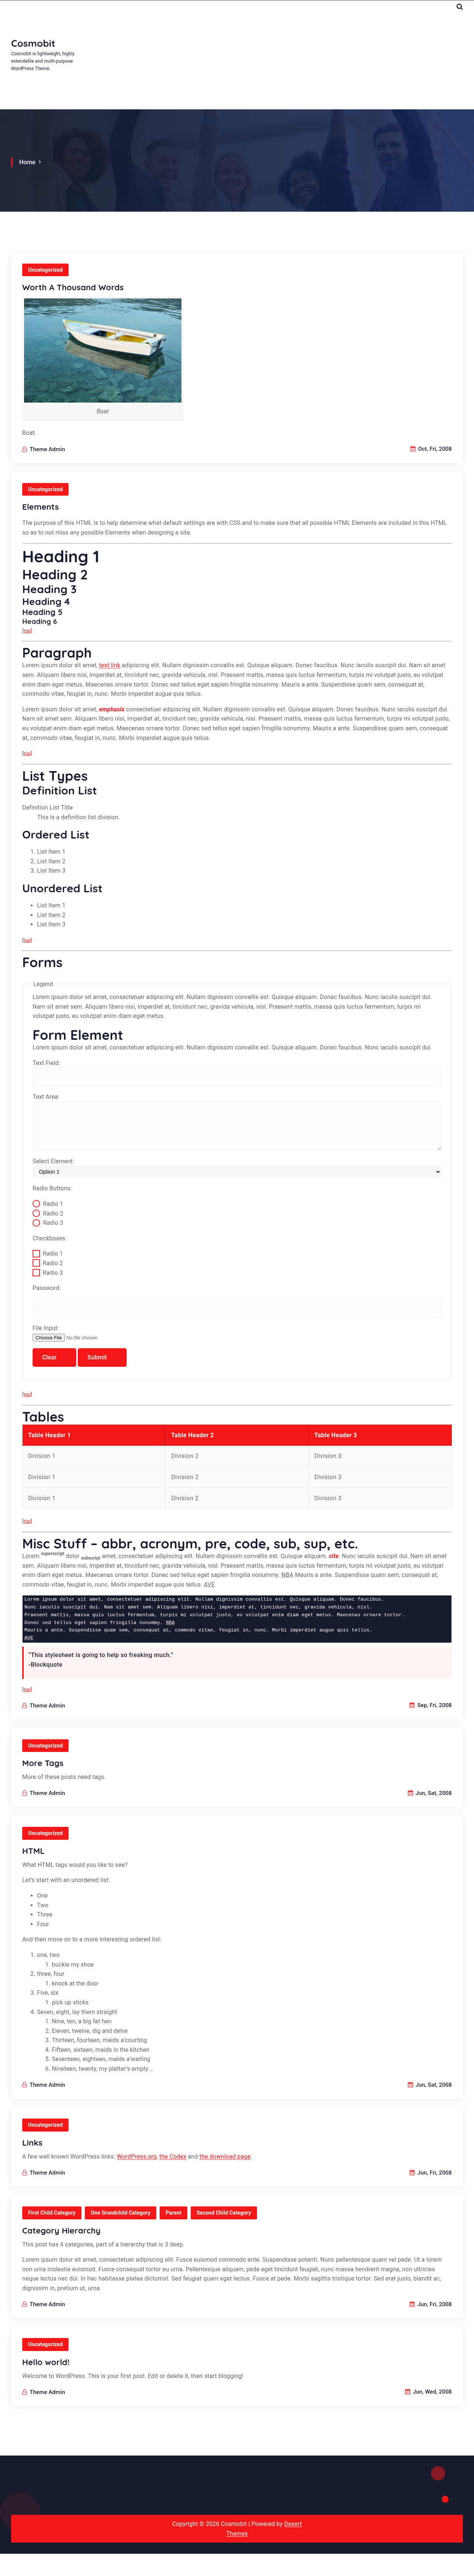474x2576 pixels.
Task: Select the Radio 3 radio button
Action: [36, 1223]
